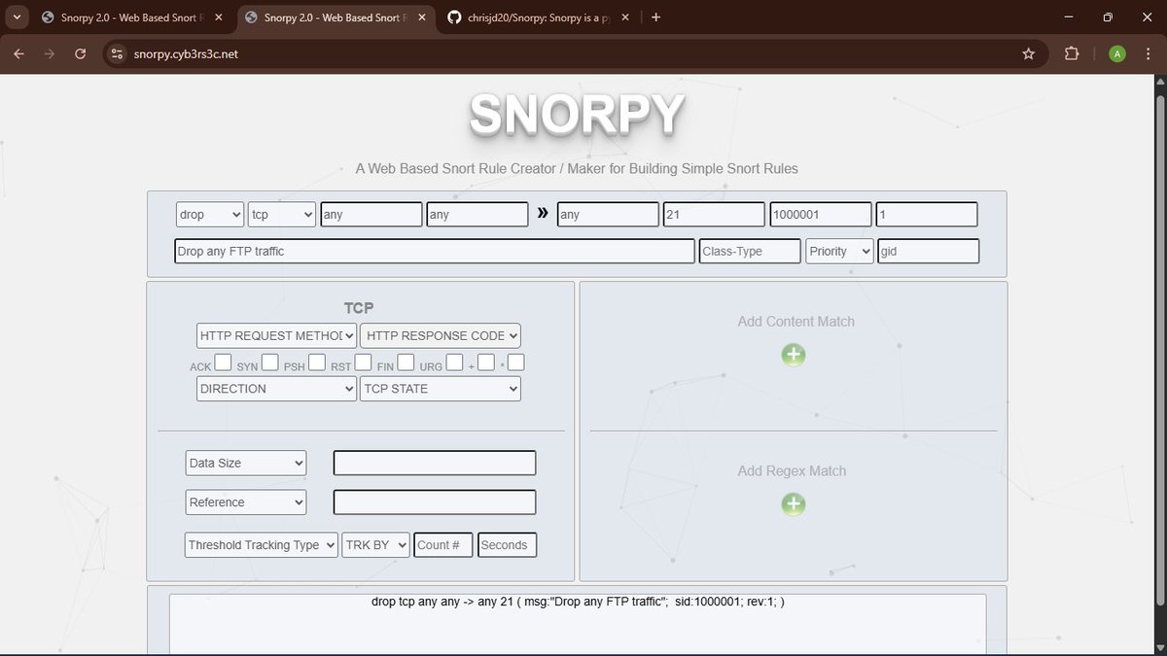Open the Data Size dropdown
1167x656 pixels.
246,464
